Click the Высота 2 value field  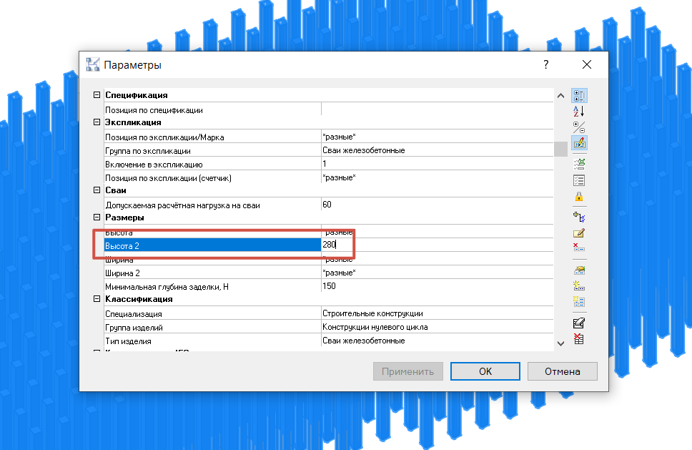coord(437,245)
